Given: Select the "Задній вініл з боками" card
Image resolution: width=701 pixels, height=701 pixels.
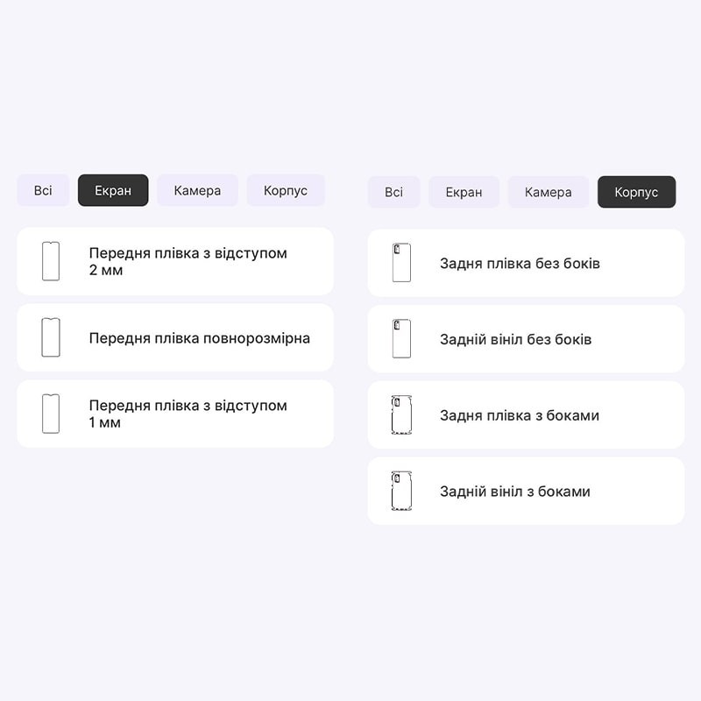Looking at the screenshot, I should click(x=526, y=491).
